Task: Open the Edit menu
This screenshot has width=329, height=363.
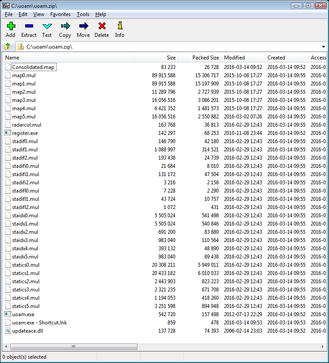Action: tap(23, 14)
